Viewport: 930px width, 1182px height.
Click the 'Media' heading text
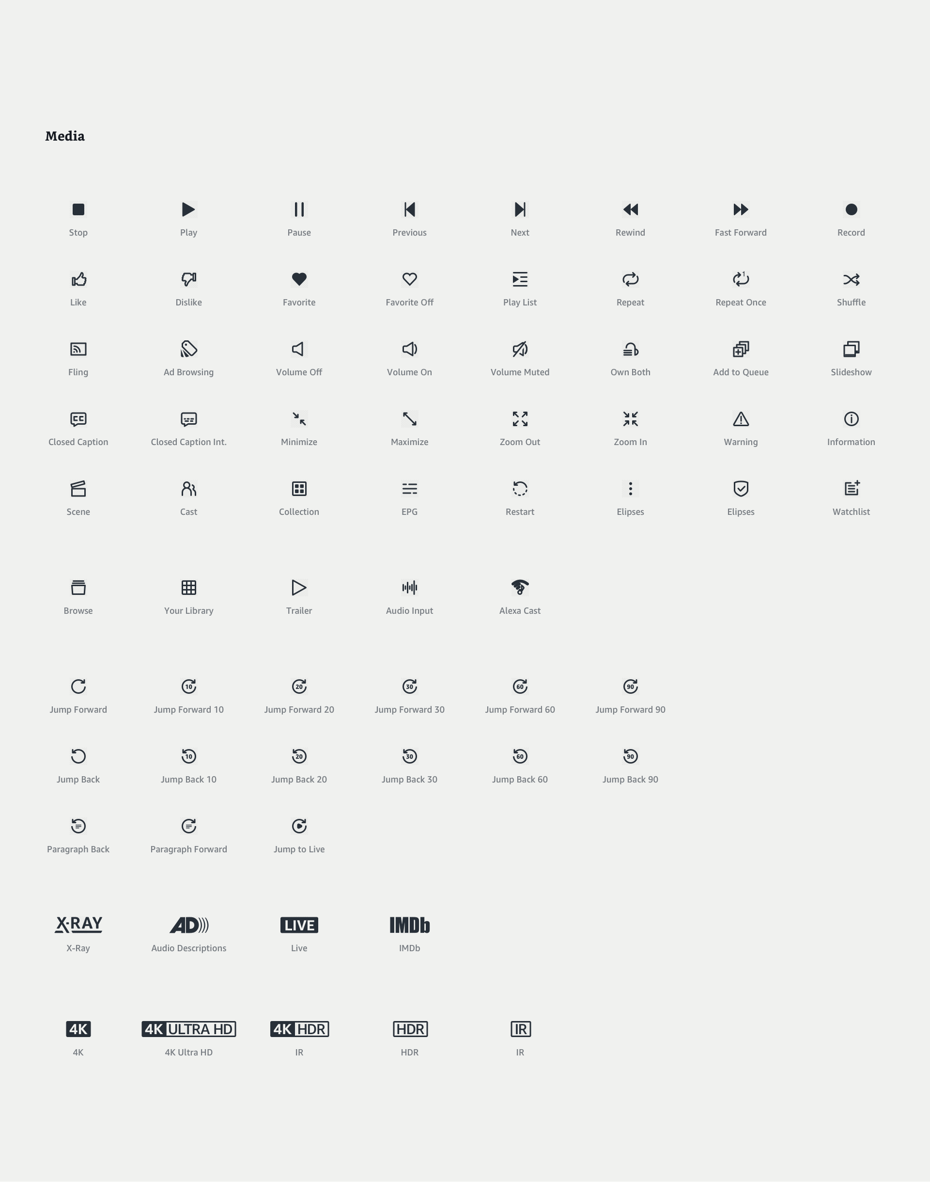[65, 136]
